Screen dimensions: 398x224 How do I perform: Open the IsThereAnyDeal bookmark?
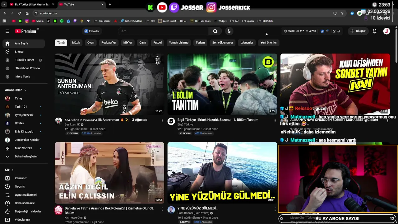[x=131, y=21]
